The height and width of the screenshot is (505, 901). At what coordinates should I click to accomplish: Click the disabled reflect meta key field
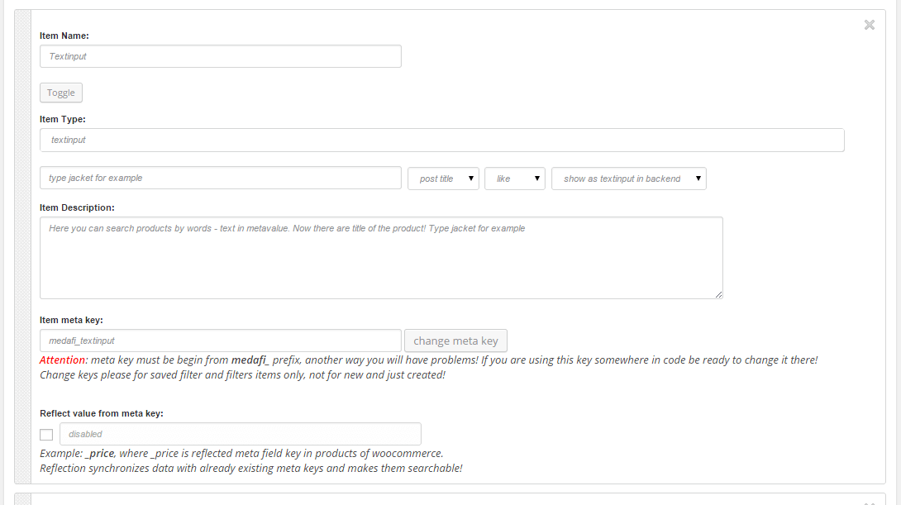240,434
